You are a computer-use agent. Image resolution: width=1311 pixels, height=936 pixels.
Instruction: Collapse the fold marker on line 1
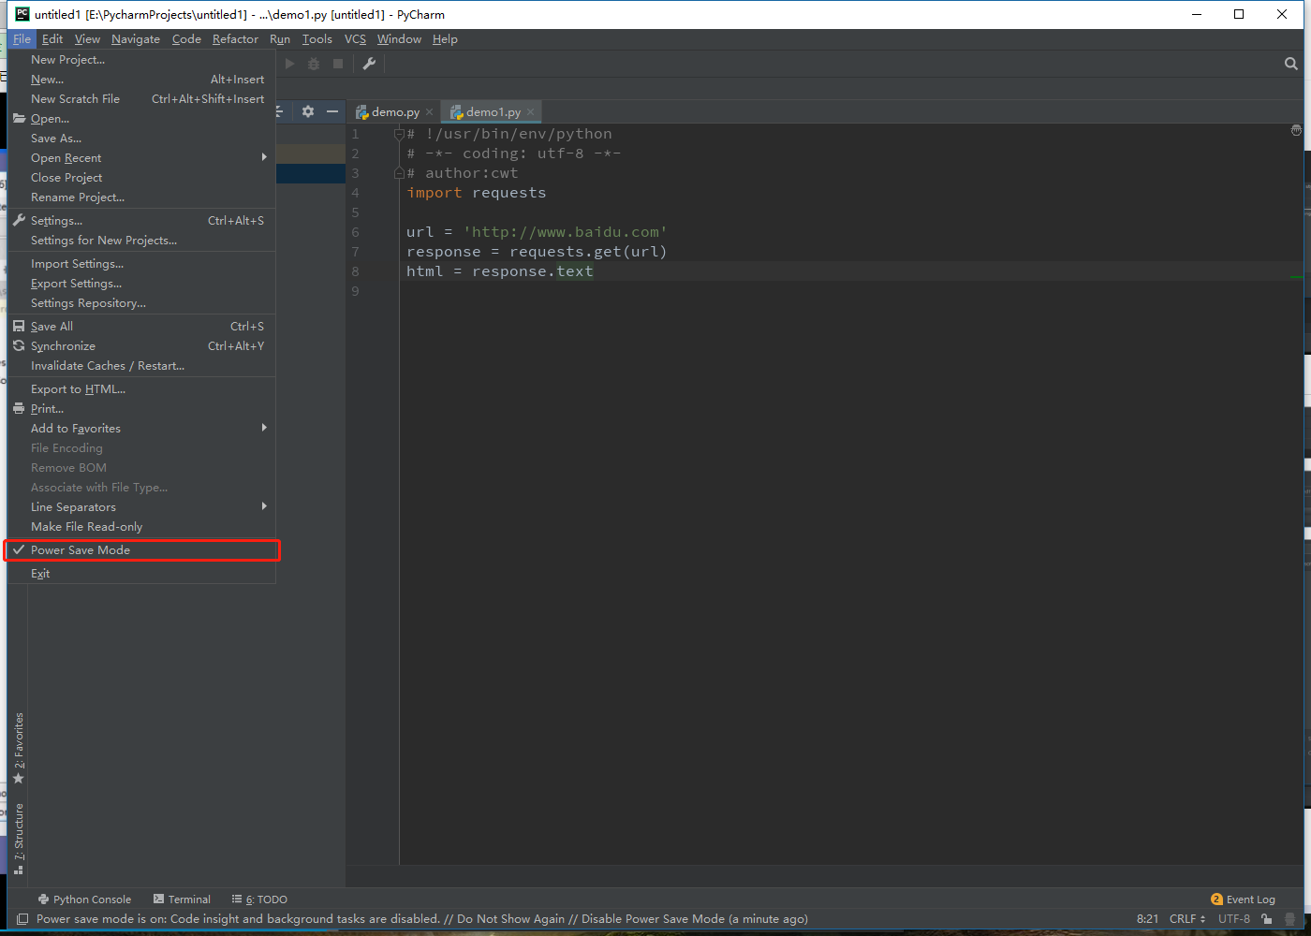pyautogui.click(x=399, y=134)
